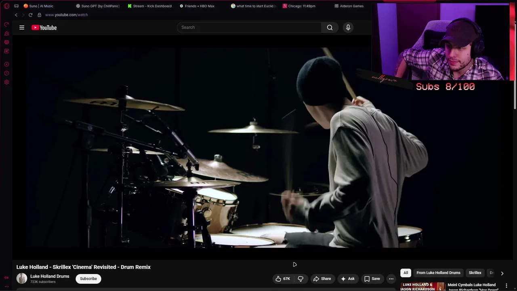Switch to Chicago: 11:49pm tab
This screenshot has width=517, height=291.
[x=299, y=6]
